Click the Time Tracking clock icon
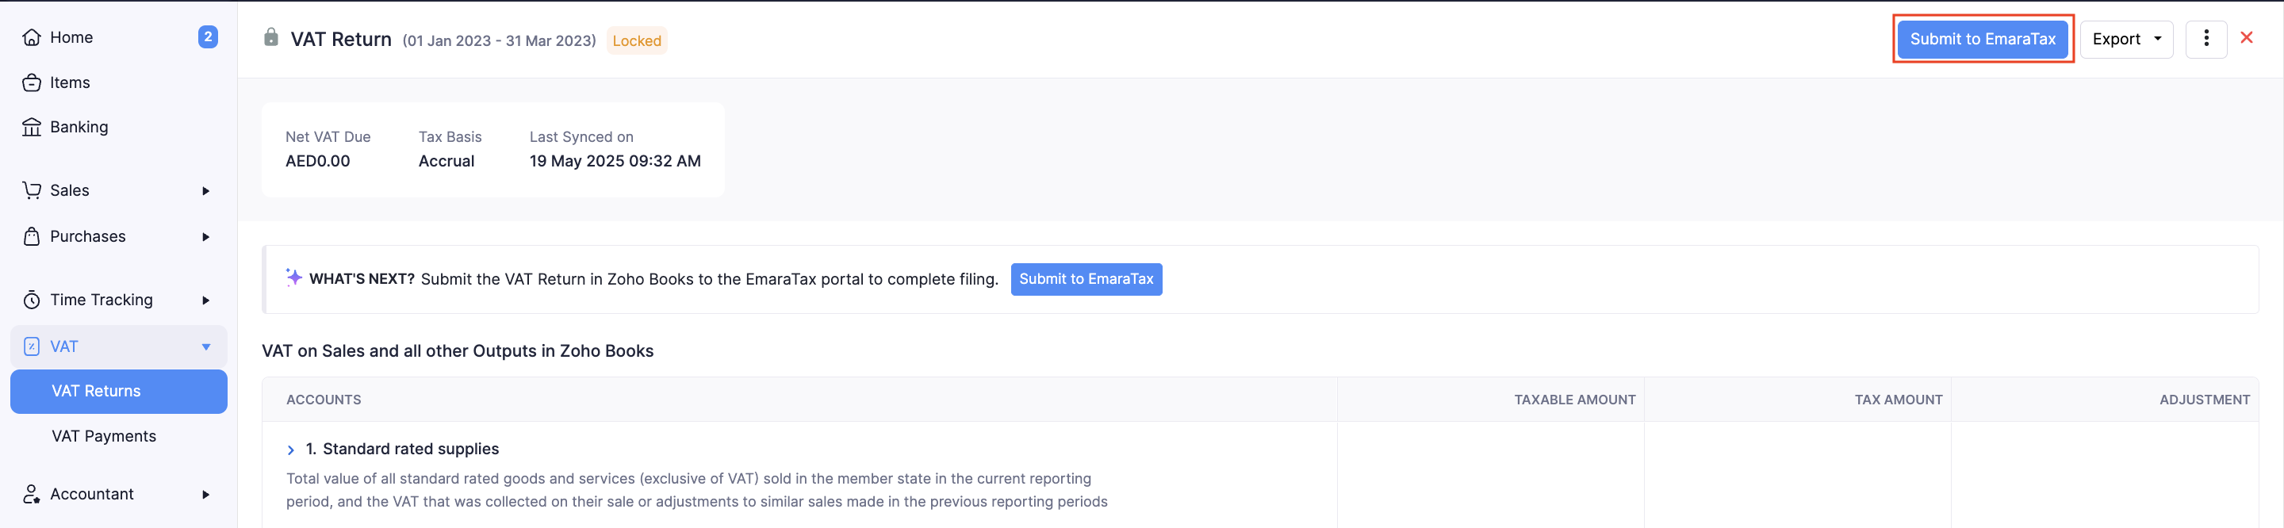2284x528 pixels. click(32, 300)
